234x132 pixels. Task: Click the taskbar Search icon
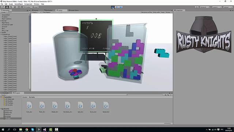click(x=9, y=129)
